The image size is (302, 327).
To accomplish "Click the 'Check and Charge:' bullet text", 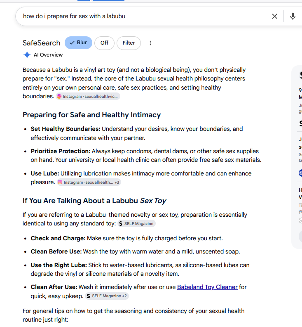I will pos(58,238).
